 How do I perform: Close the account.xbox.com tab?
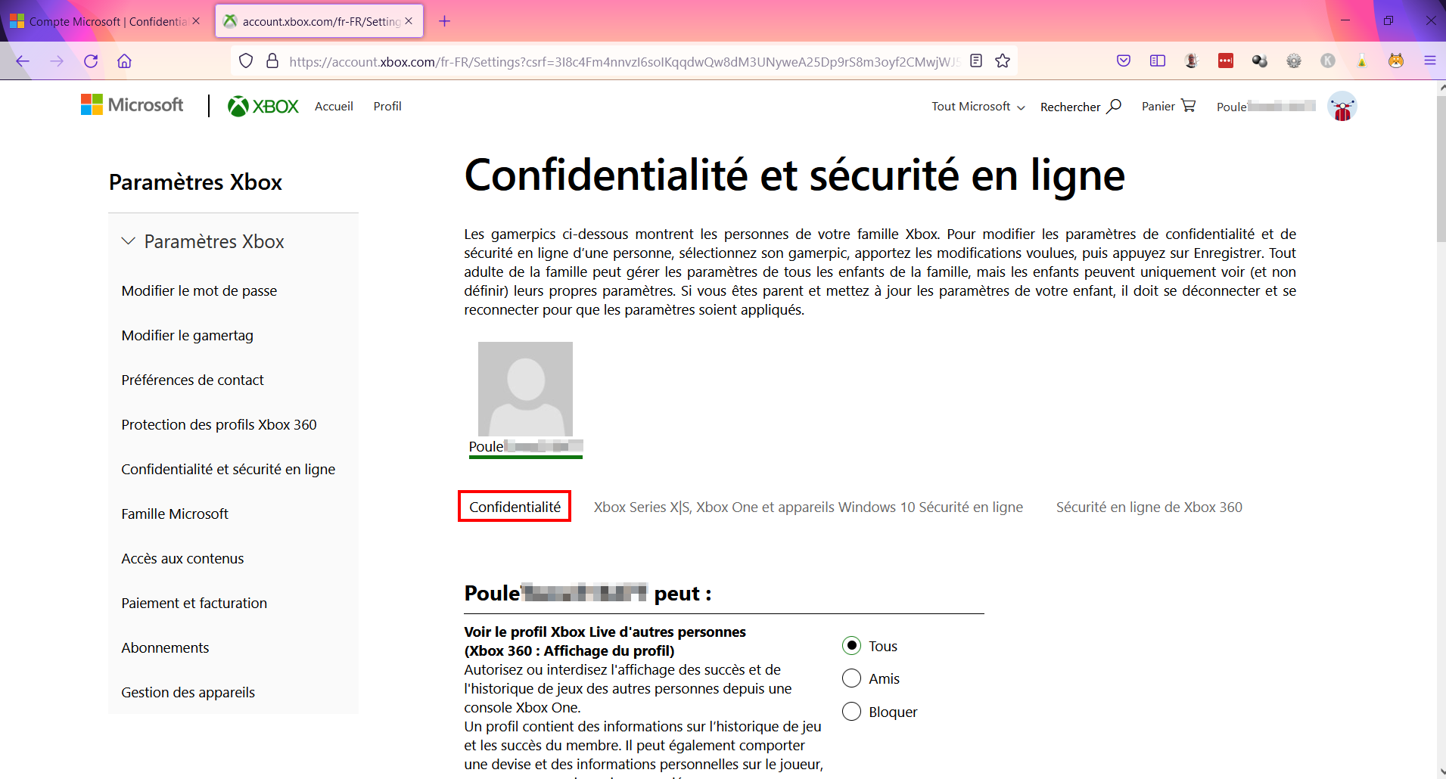pyautogui.click(x=409, y=21)
